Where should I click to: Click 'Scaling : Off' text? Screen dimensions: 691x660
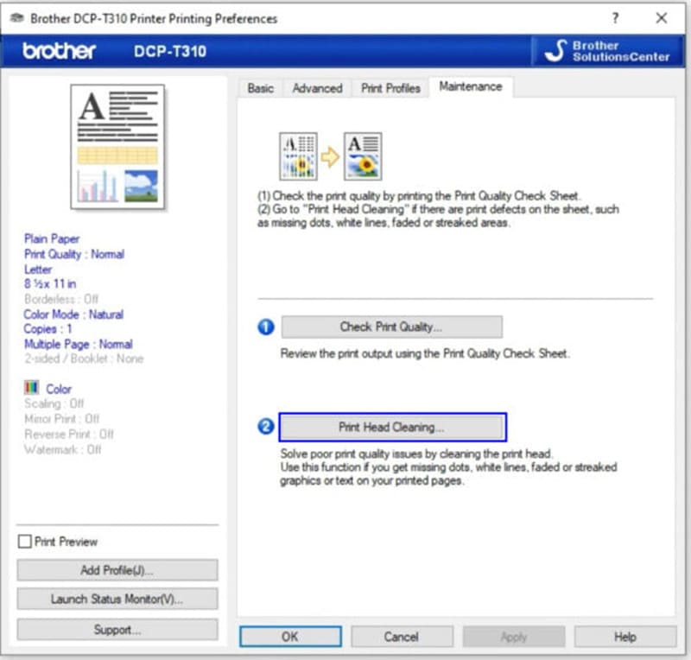tap(54, 403)
